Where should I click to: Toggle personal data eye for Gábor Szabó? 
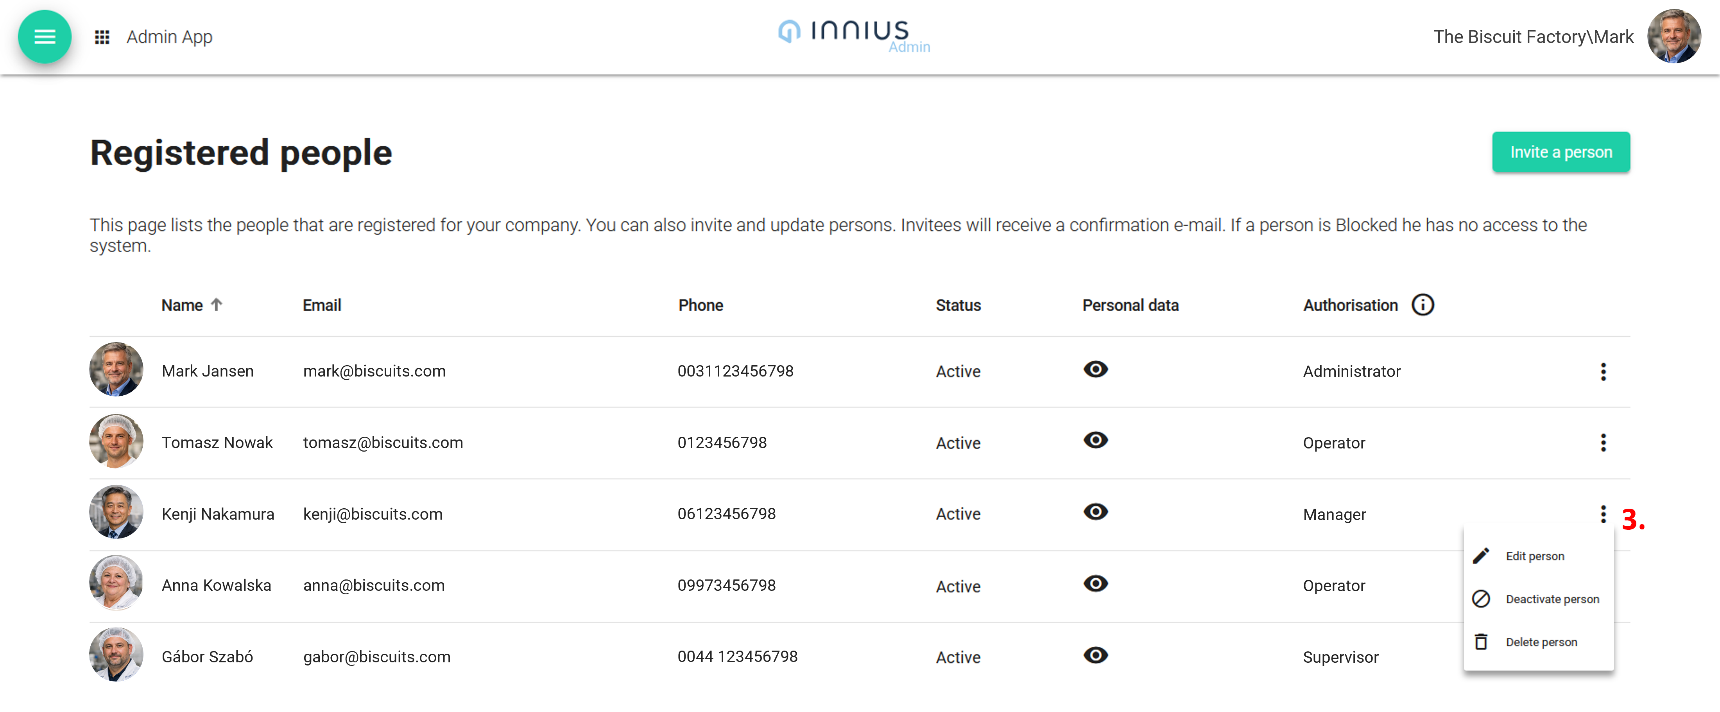(x=1095, y=655)
